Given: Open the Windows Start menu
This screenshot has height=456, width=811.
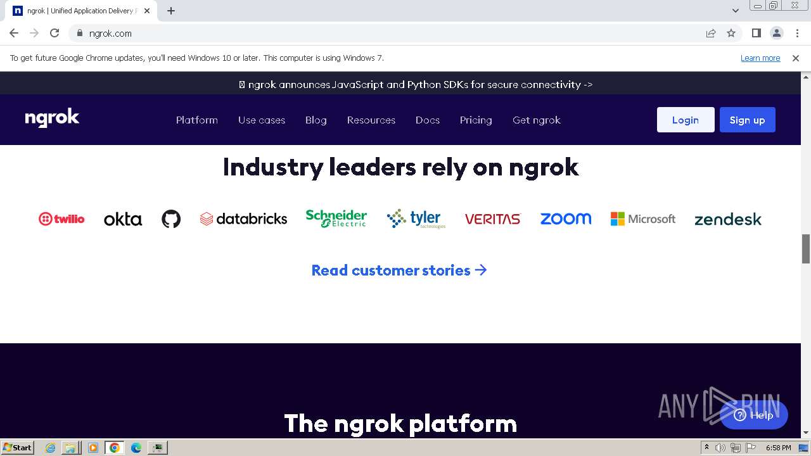Looking at the screenshot, I should (17, 447).
